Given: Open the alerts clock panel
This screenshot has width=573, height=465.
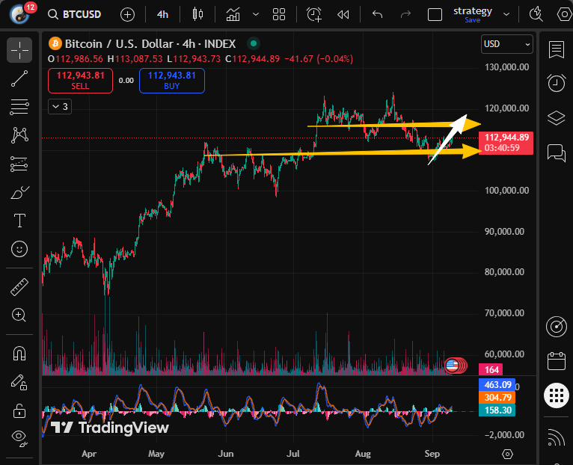Looking at the screenshot, I should [x=557, y=82].
